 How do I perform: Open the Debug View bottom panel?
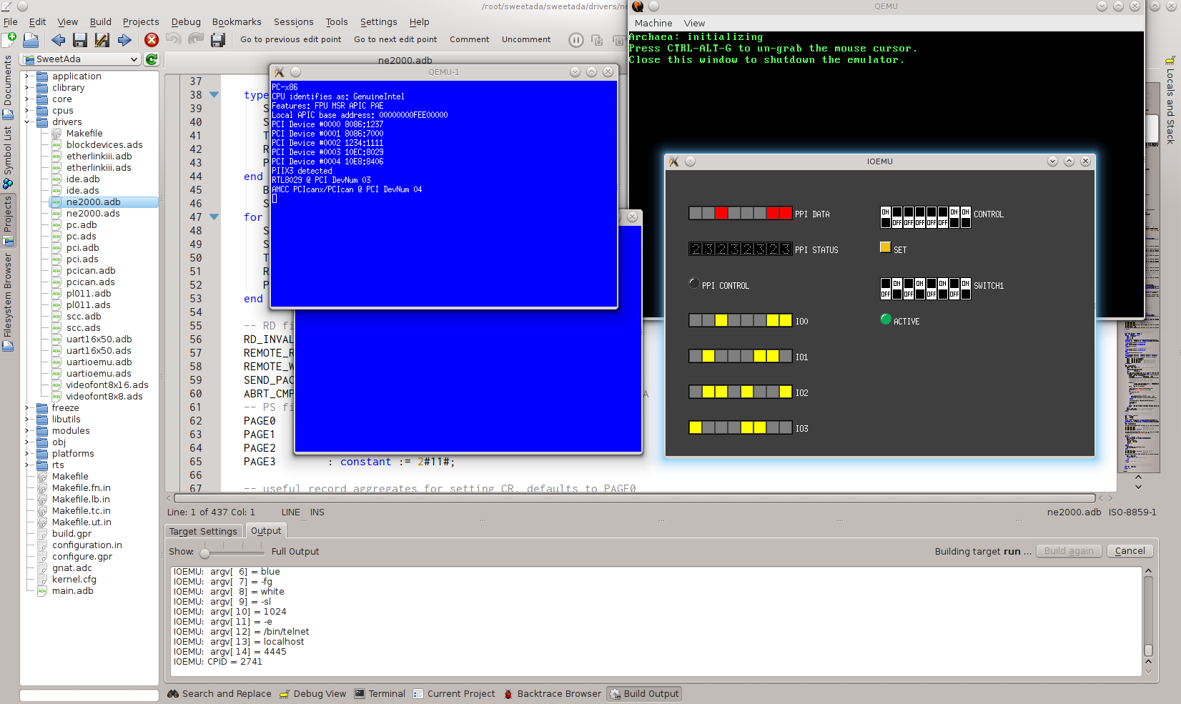click(x=312, y=694)
